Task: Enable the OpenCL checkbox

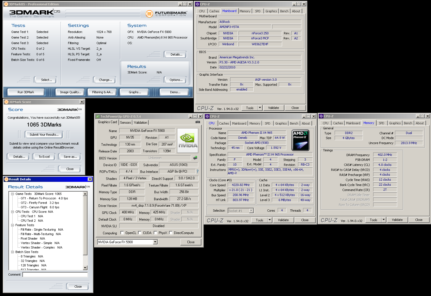Action: click(122, 233)
